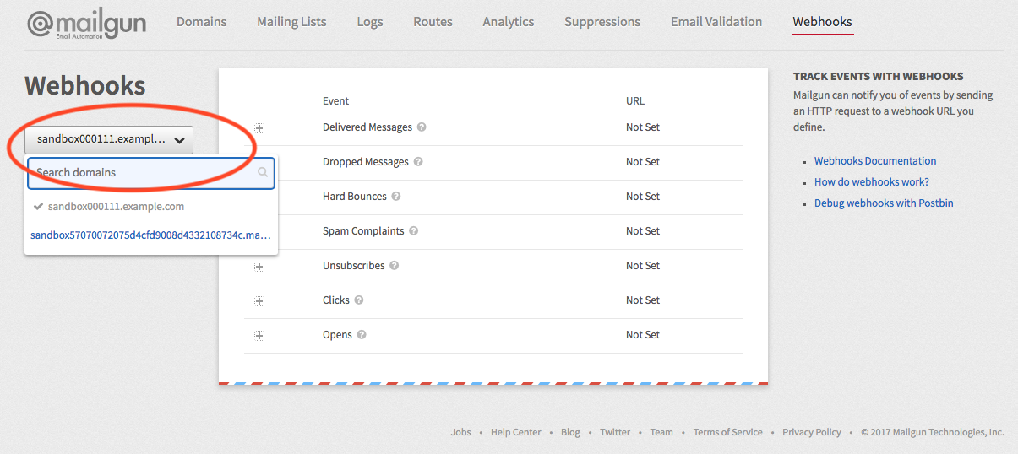Go to the Suppressions tab

(x=602, y=22)
